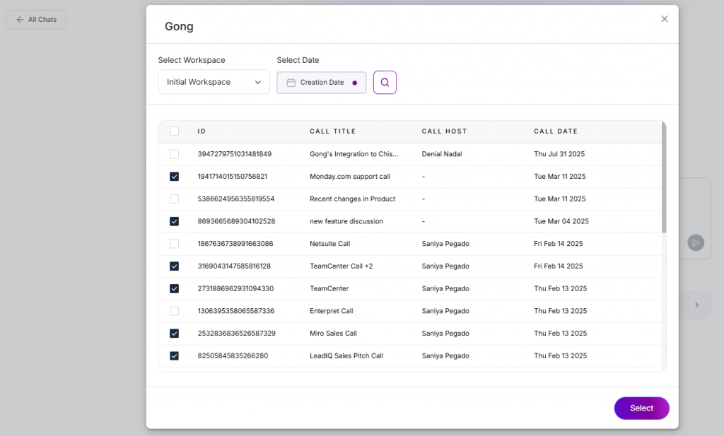Open the Creation Date picker
Viewport: 724px width, 436px height.
pos(322,83)
